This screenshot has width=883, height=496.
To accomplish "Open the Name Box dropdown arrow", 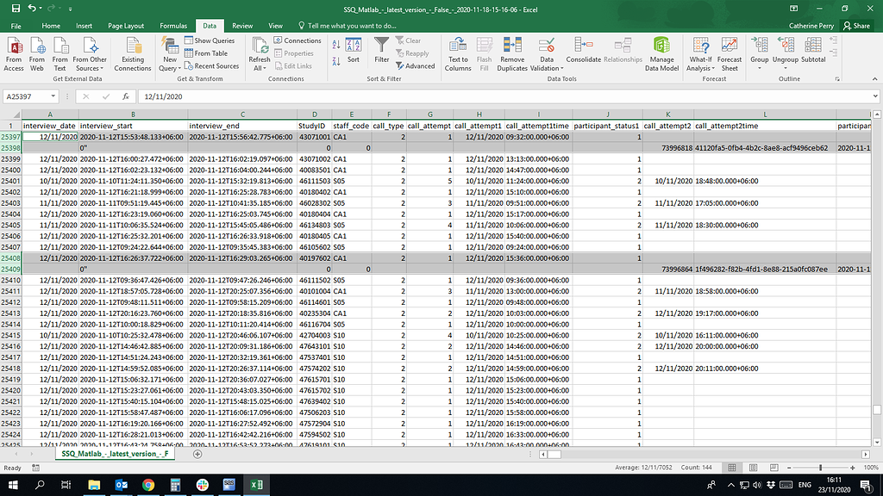I will [x=53, y=96].
